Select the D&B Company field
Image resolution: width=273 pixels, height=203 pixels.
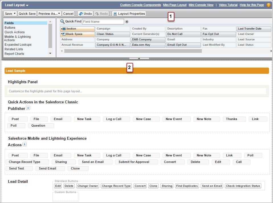point(148,39)
